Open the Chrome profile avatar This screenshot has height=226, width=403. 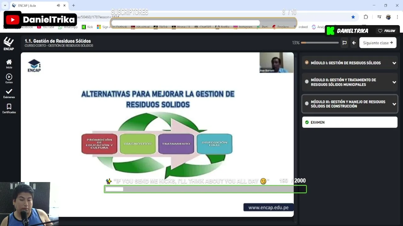pyautogui.click(x=389, y=17)
